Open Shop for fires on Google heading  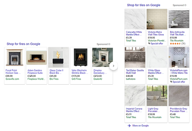[x=23, y=44]
